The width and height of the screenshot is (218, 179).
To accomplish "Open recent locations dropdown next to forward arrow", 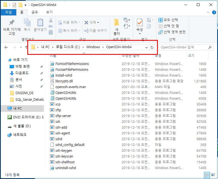I will pyautogui.click(x=21, y=47).
